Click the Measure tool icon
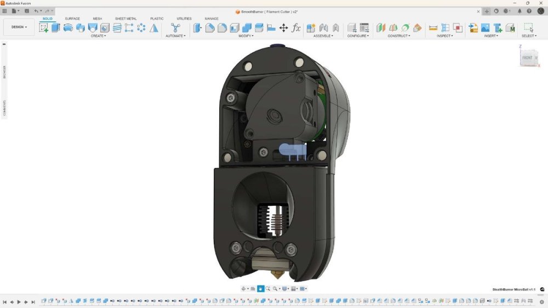Image resolution: width=548 pixels, height=308 pixels. pyautogui.click(x=433, y=28)
